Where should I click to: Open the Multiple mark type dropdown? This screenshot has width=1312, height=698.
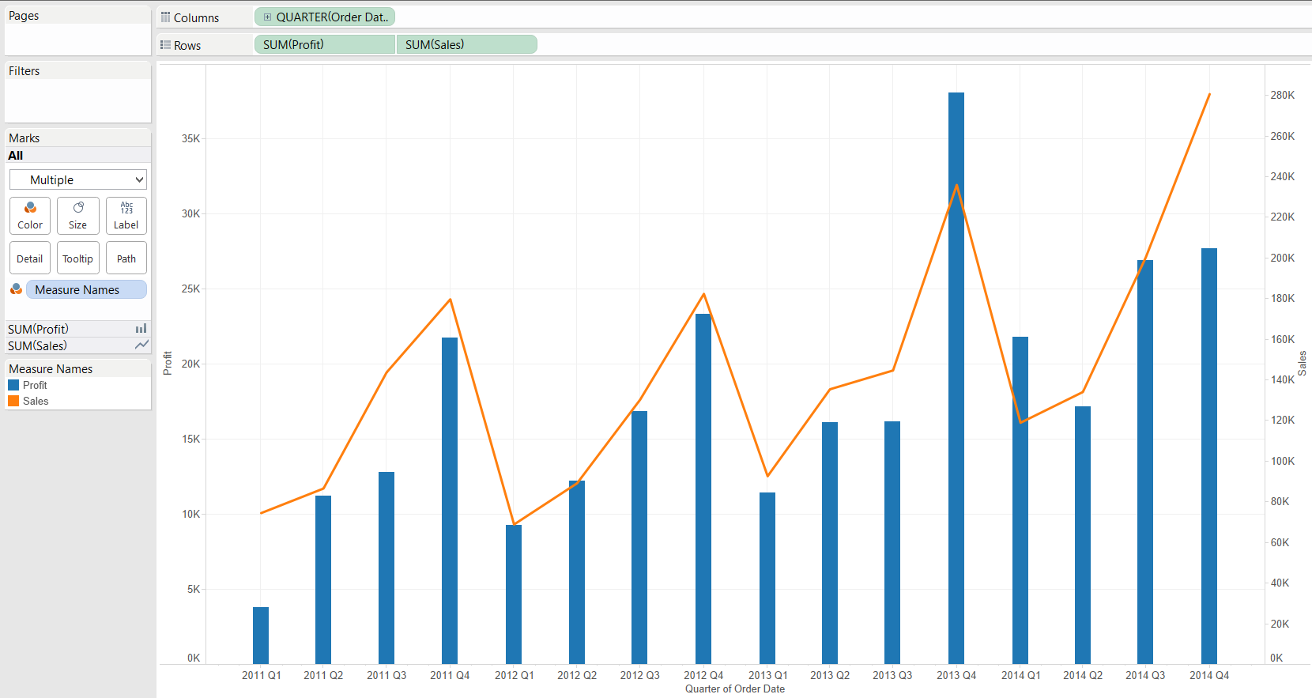pyautogui.click(x=78, y=179)
